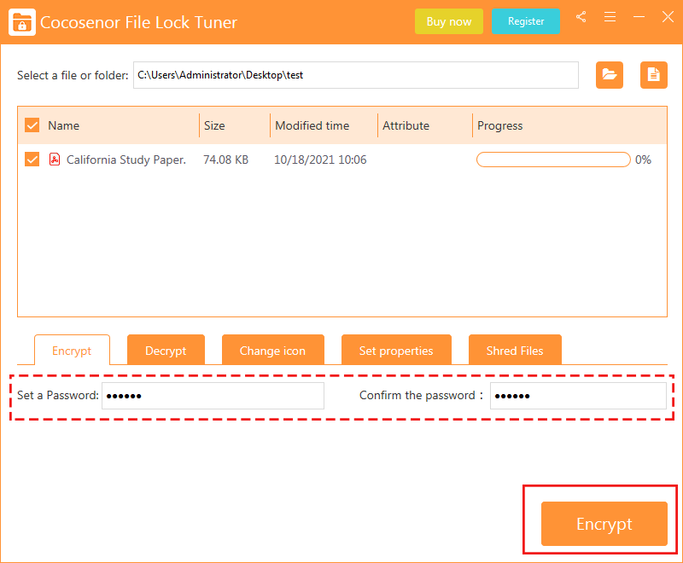The image size is (683, 563).
Task: Select the California Study Paper. file name
Action: [x=126, y=160]
